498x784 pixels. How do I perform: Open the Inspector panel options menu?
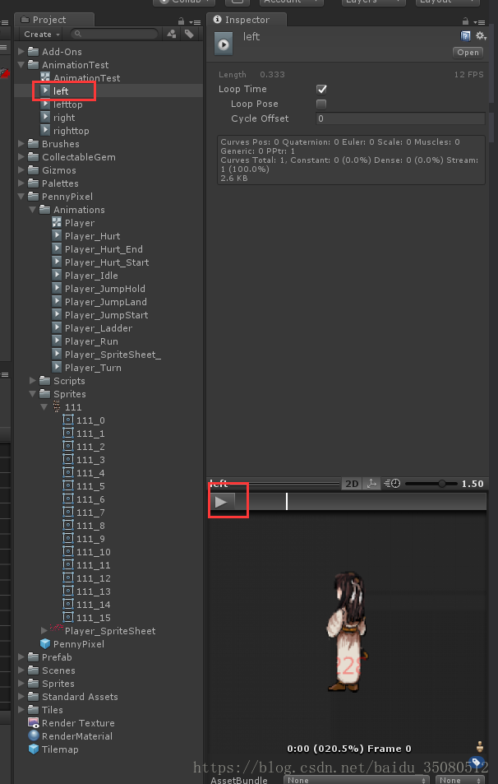pos(478,22)
